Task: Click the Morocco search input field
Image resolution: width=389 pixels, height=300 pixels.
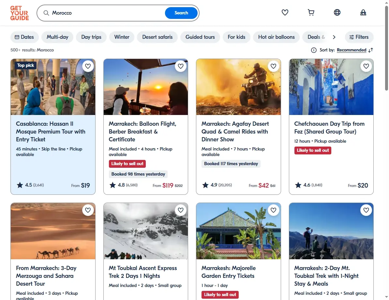Action: tap(107, 13)
